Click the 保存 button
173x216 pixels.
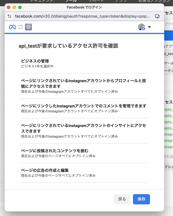pos(141,199)
